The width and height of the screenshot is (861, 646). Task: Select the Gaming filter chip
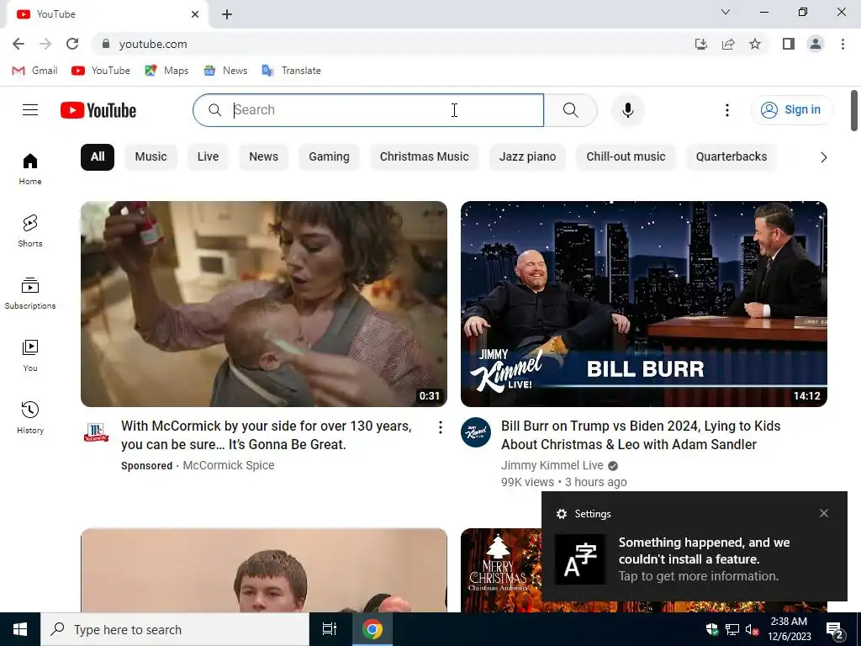pos(329,157)
